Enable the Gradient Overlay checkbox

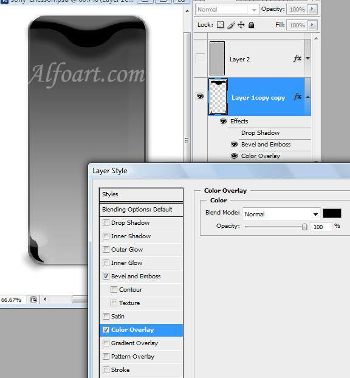pyautogui.click(x=106, y=343)
